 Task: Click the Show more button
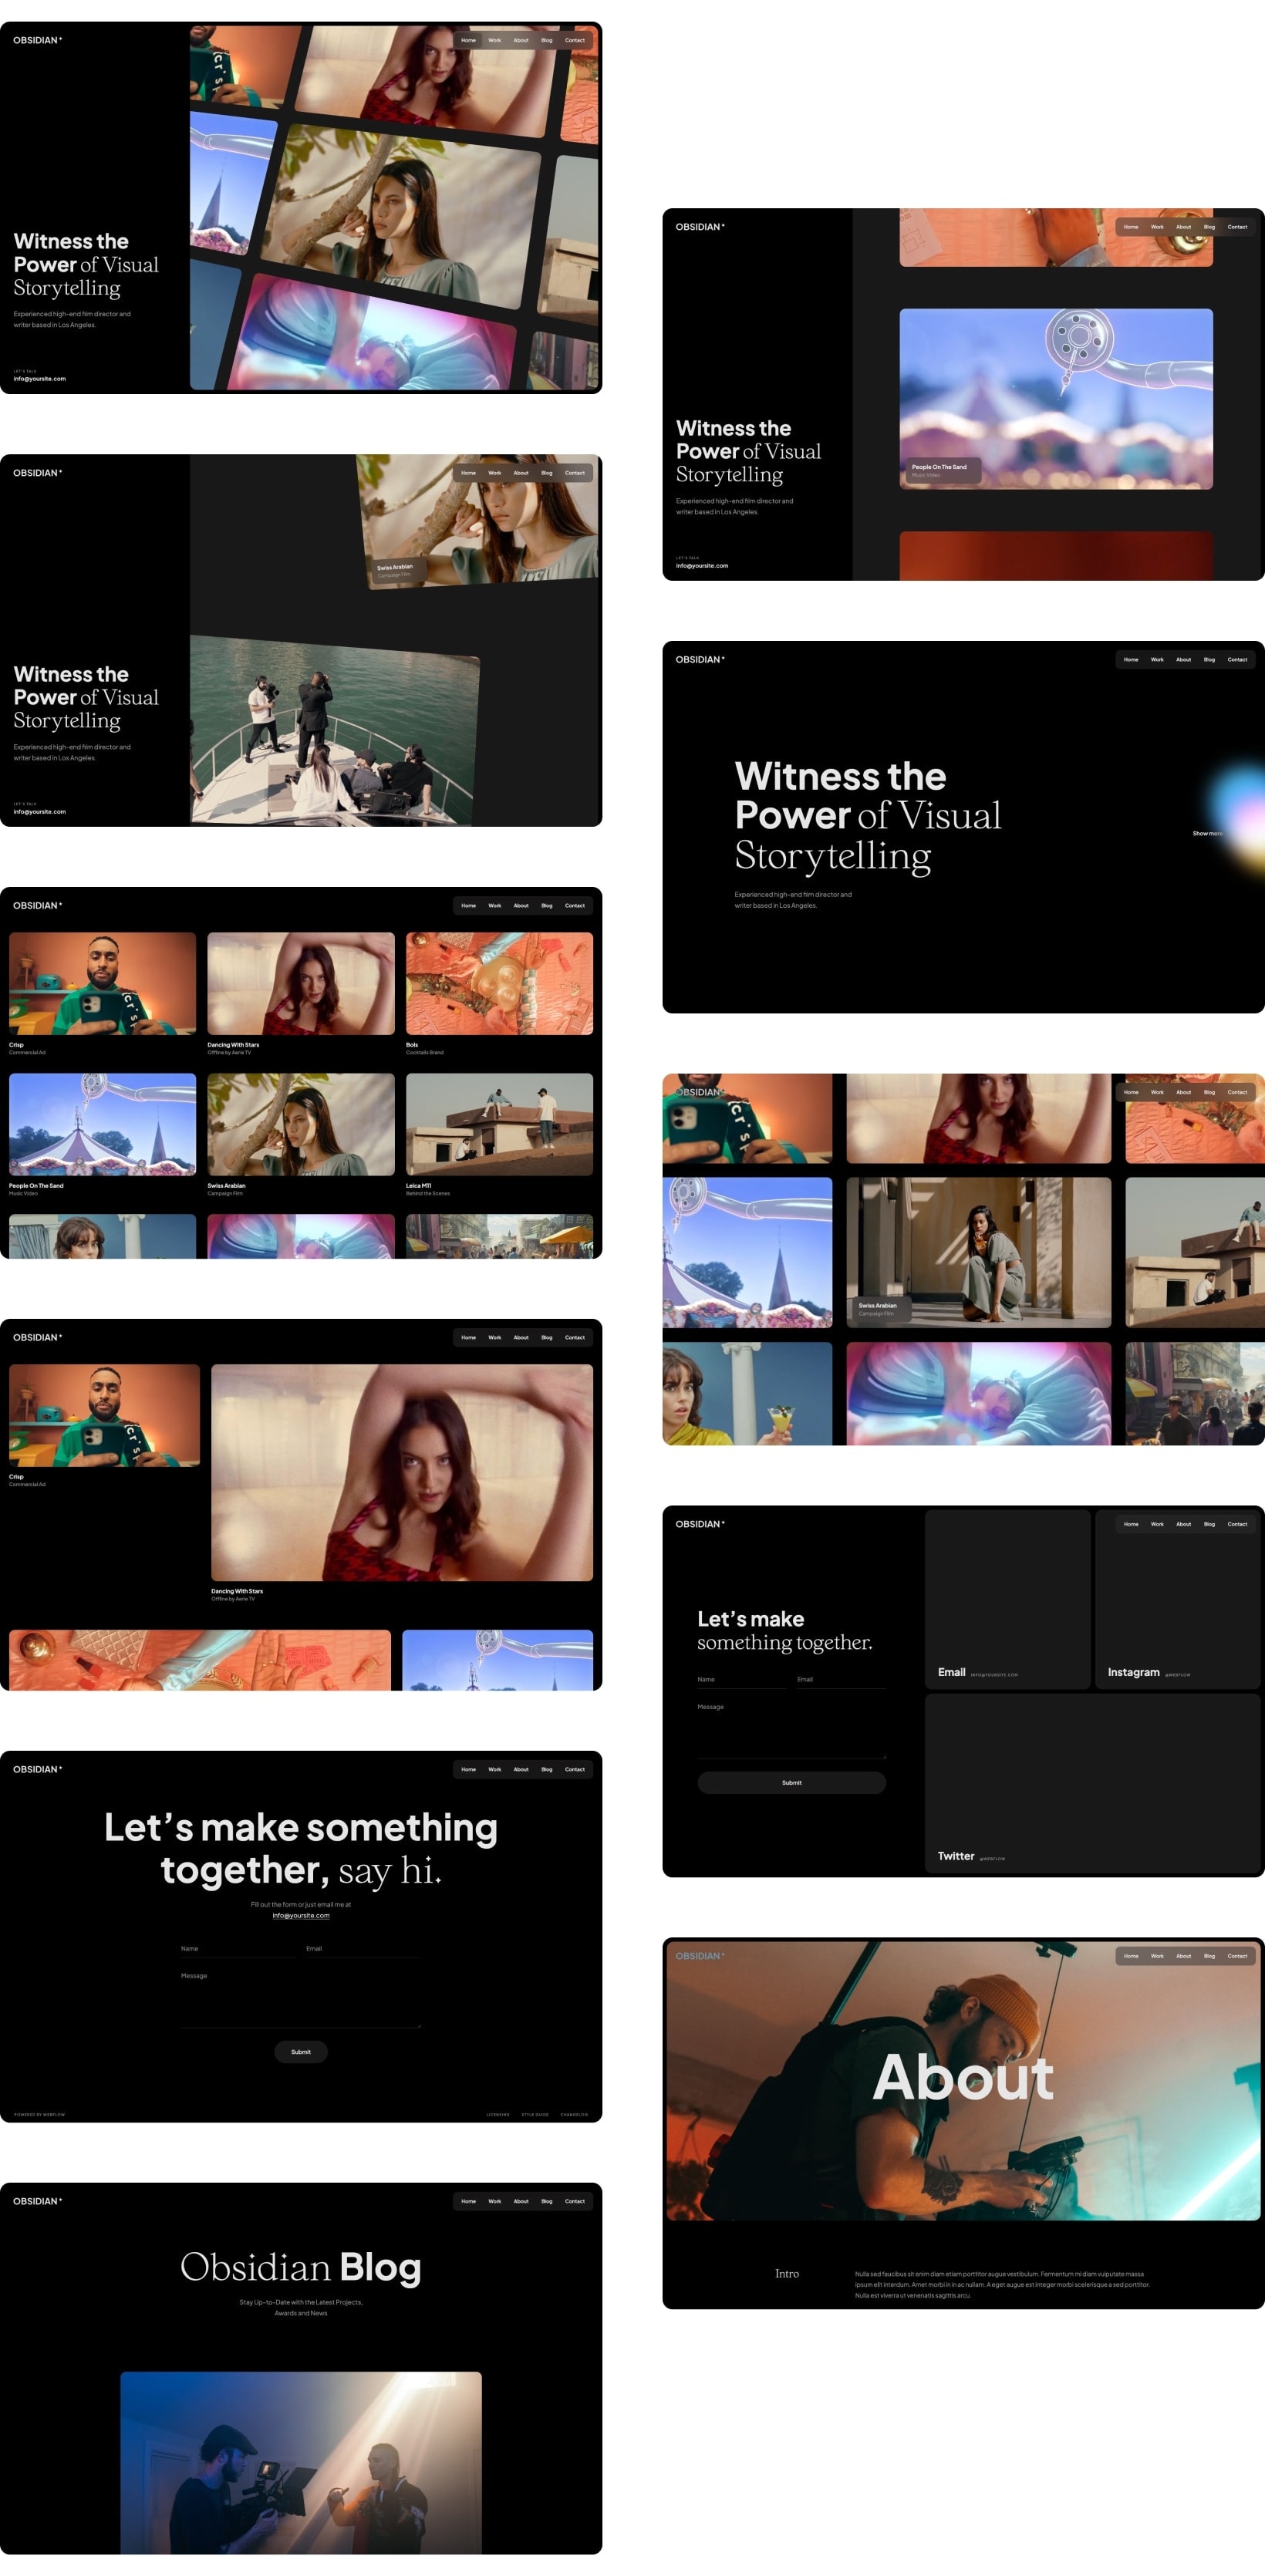1206,832
